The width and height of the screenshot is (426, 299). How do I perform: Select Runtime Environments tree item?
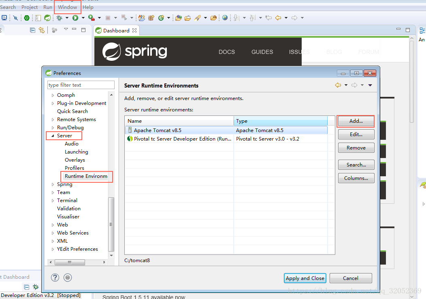click(x=86, y=176)
